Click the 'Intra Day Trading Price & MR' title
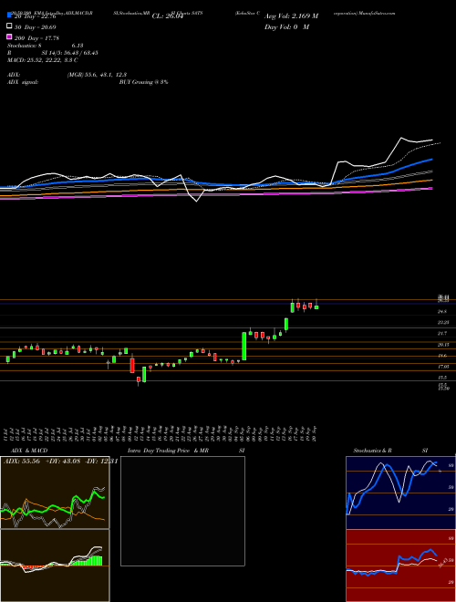This screenshot has width=456, height=602. tap(169, 451)
